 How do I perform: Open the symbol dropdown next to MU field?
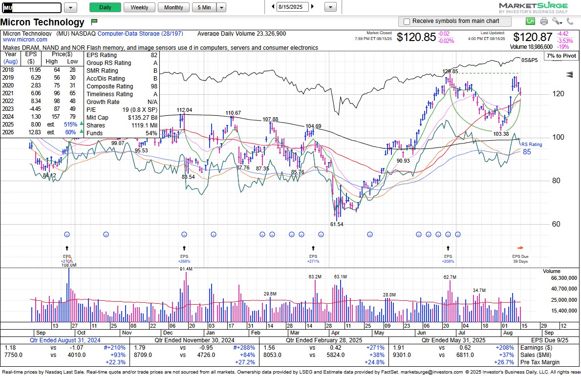(69, 7)
